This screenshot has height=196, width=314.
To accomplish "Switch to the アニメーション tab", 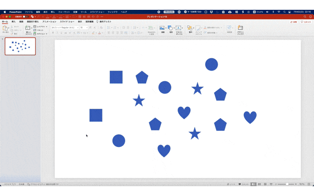I will [x=49, y=22].
